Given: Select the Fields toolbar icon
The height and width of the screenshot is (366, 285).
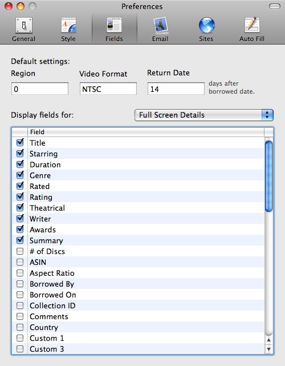Looking at the screenshot, I should click(114, 29).
